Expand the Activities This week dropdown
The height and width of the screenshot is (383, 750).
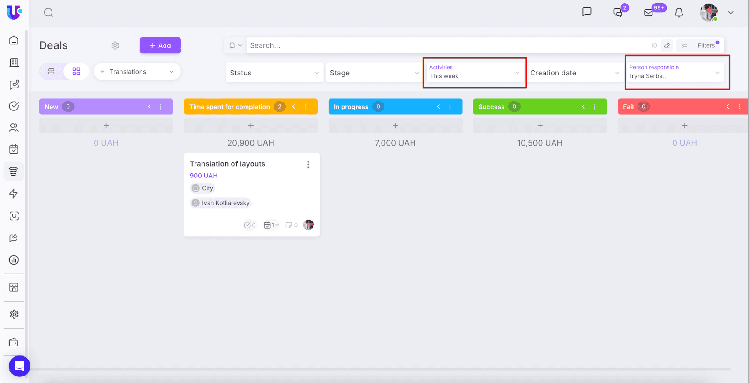pos(474,73)
